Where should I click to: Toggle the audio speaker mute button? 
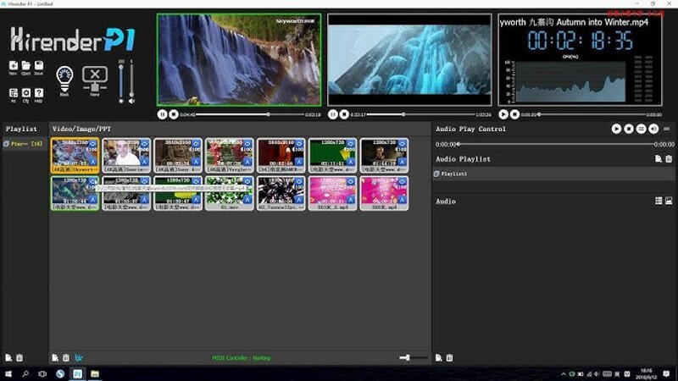tap(653, 129)
